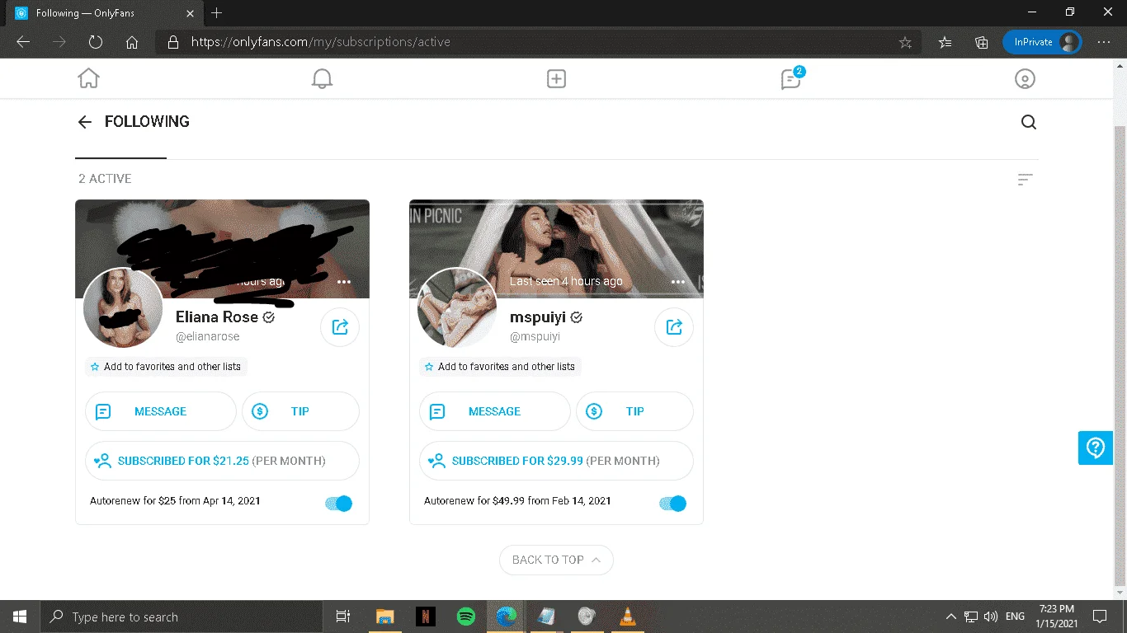Open Subscribed for $21.25 button

click(x=222, y=461)
